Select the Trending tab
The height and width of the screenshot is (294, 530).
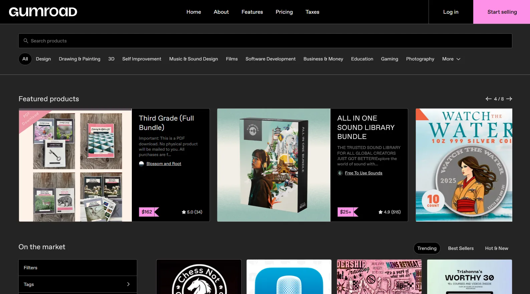[x=427, y=248]
